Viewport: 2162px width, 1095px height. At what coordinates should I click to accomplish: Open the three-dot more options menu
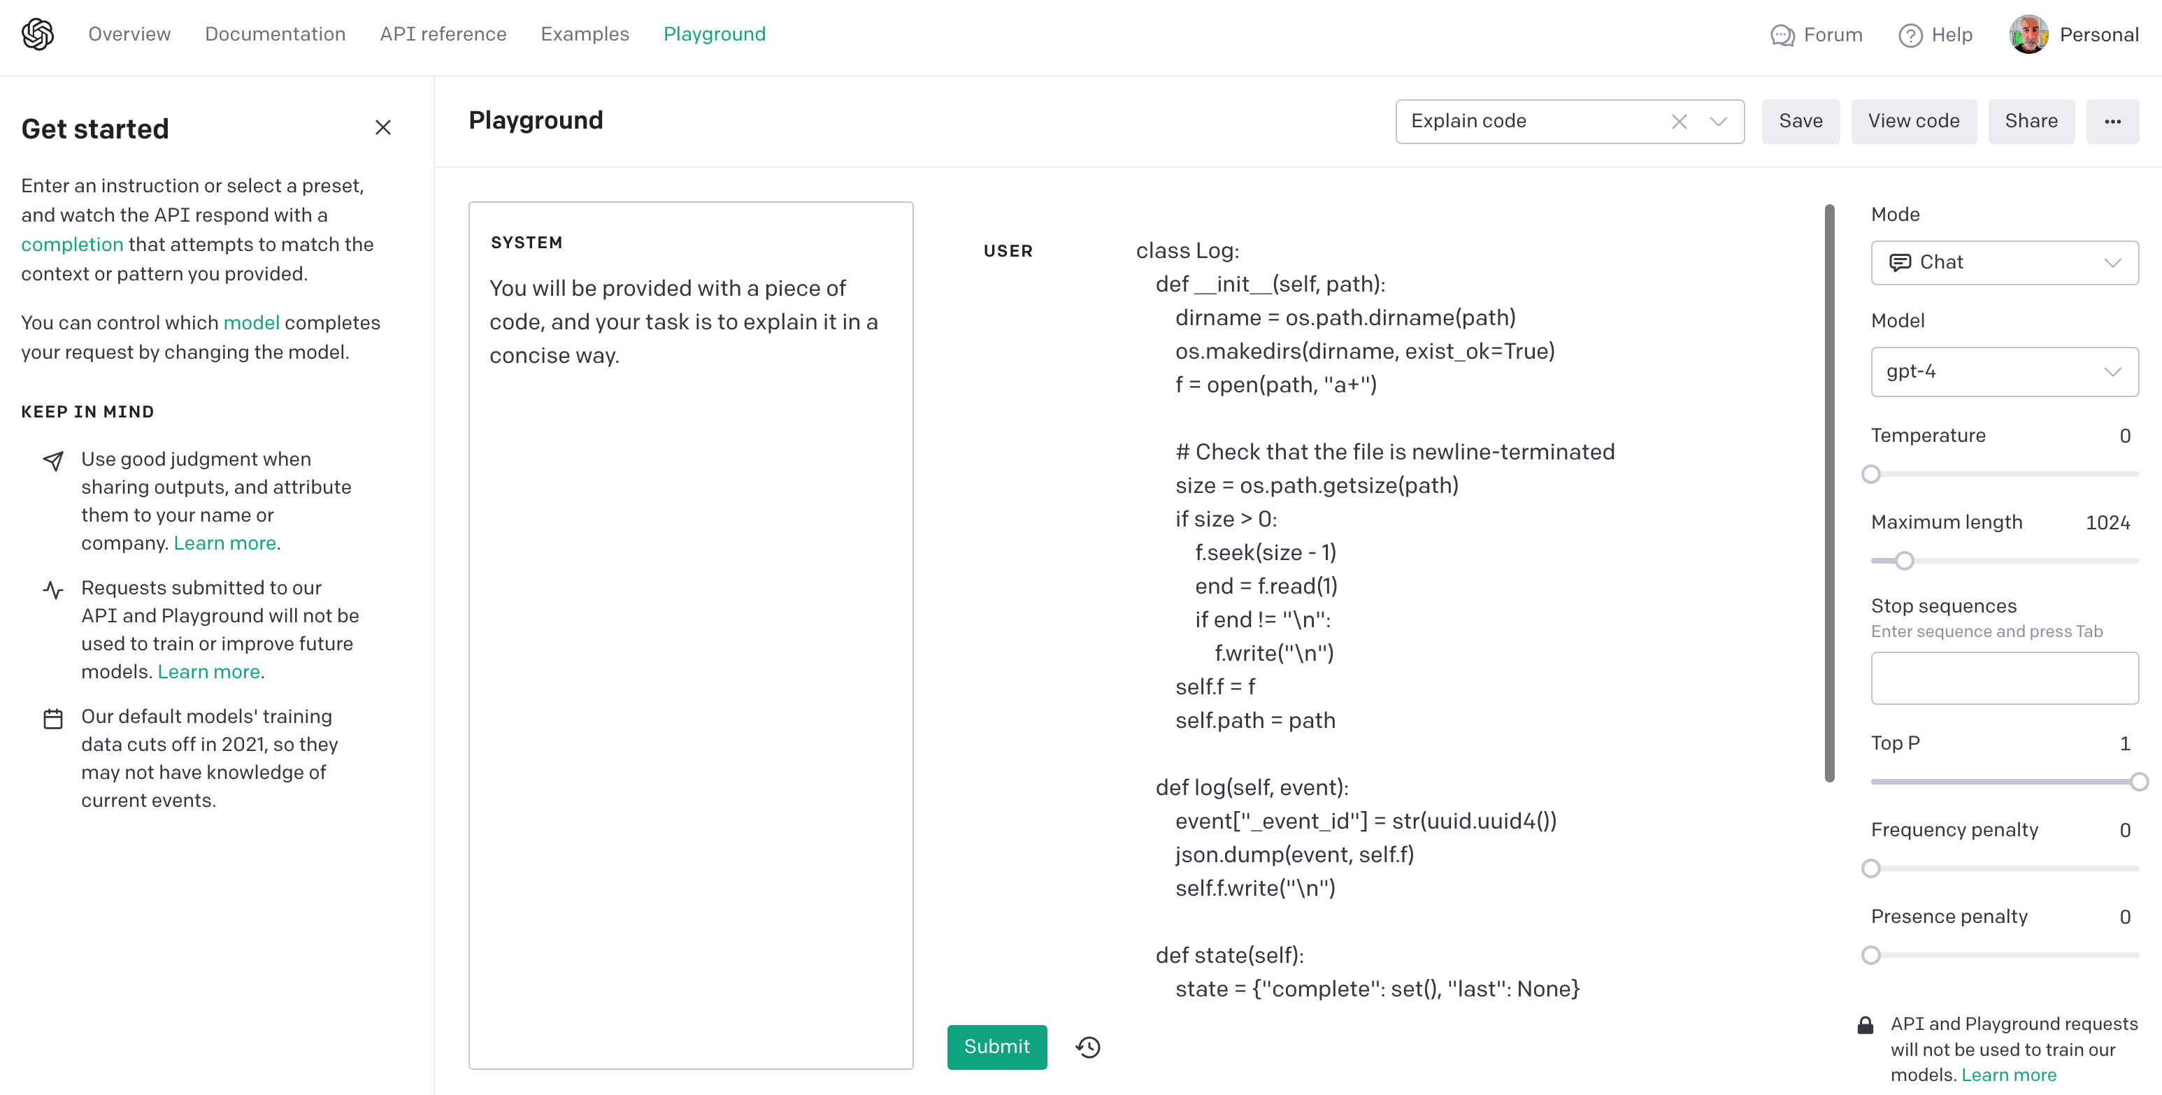pyautogui.click(x=2112, y=122)
